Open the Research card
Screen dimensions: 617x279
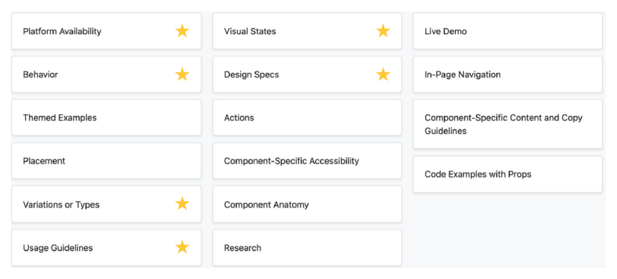(243, 248)
